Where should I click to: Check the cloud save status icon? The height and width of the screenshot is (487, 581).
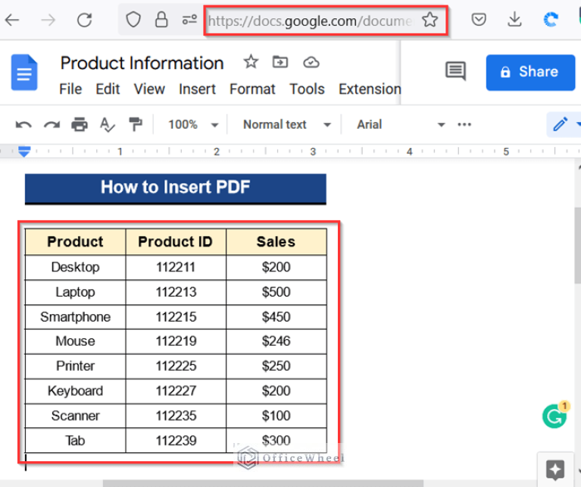coord(311,62)
